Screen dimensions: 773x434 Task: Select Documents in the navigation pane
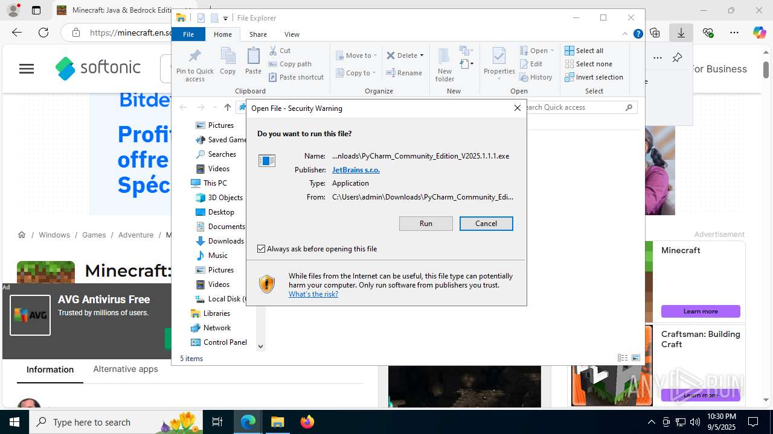[220, 227]
